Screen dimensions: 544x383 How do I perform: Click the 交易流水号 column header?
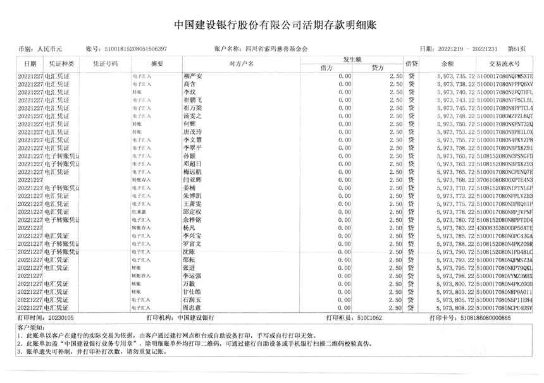tap(504, 64)
